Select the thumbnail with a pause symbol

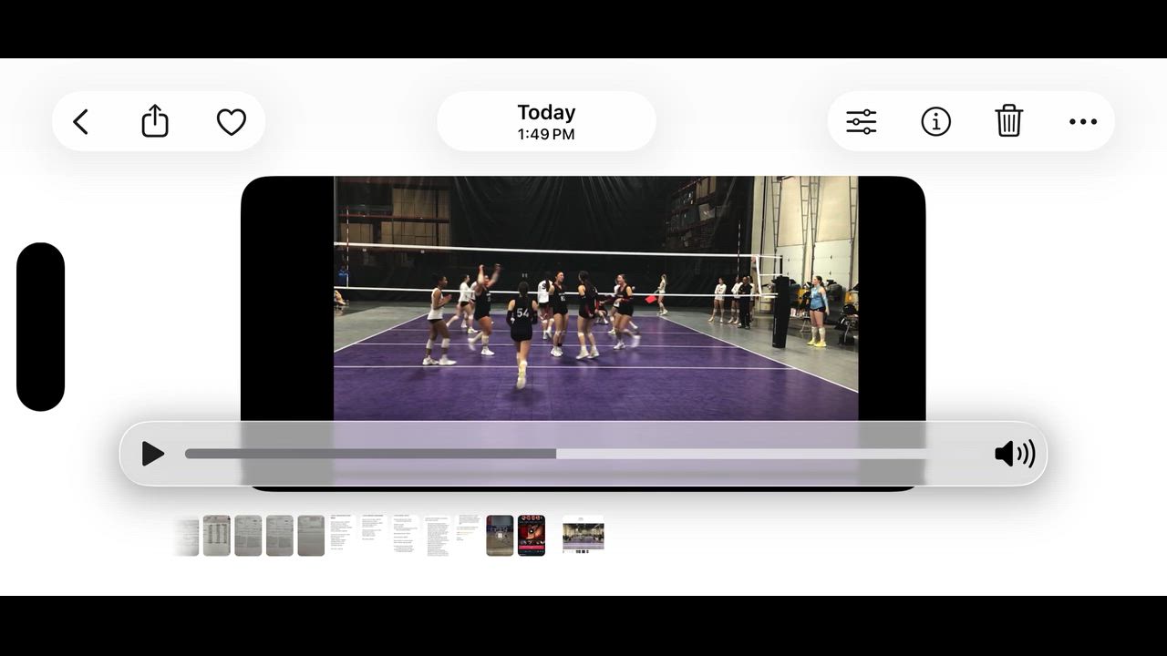pos(500,535)
